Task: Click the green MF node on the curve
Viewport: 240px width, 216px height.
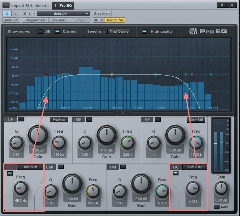Action: 156,74
